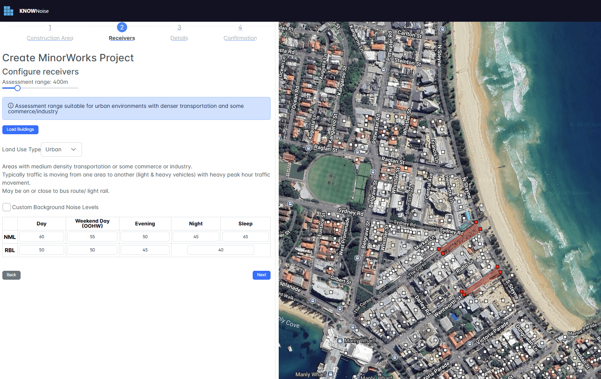Click the Assessment range slider handle

click(17, 88)
